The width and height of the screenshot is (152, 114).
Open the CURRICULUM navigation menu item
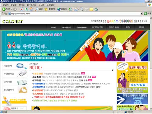(x=81, y=27)
